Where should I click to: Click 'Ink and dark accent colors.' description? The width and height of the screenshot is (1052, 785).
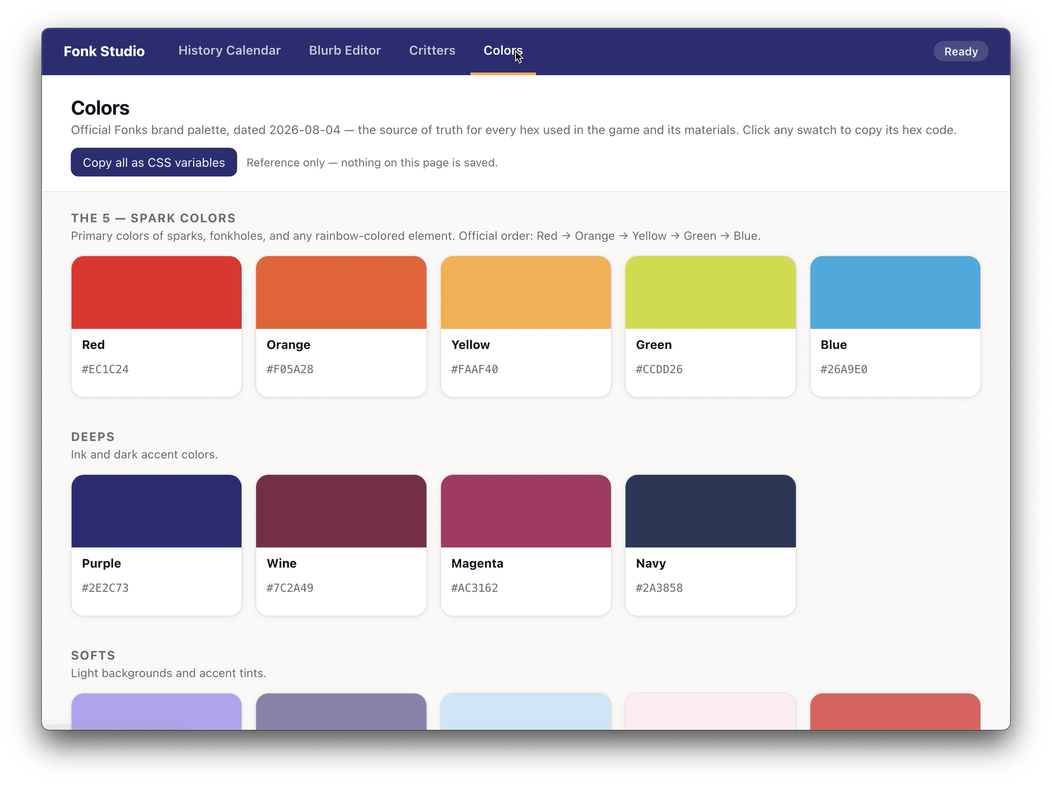click(x=144, y=454)
